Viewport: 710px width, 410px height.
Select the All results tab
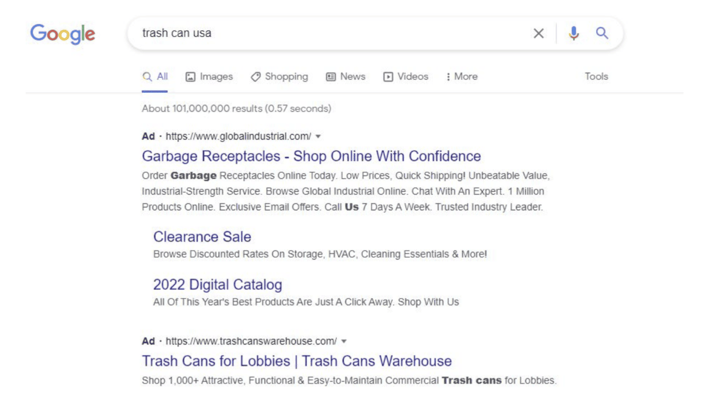tap(155, 77)
